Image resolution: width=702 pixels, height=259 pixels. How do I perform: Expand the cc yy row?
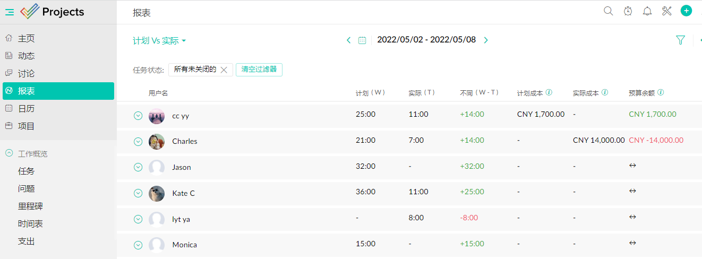click(x=138, y=116)
